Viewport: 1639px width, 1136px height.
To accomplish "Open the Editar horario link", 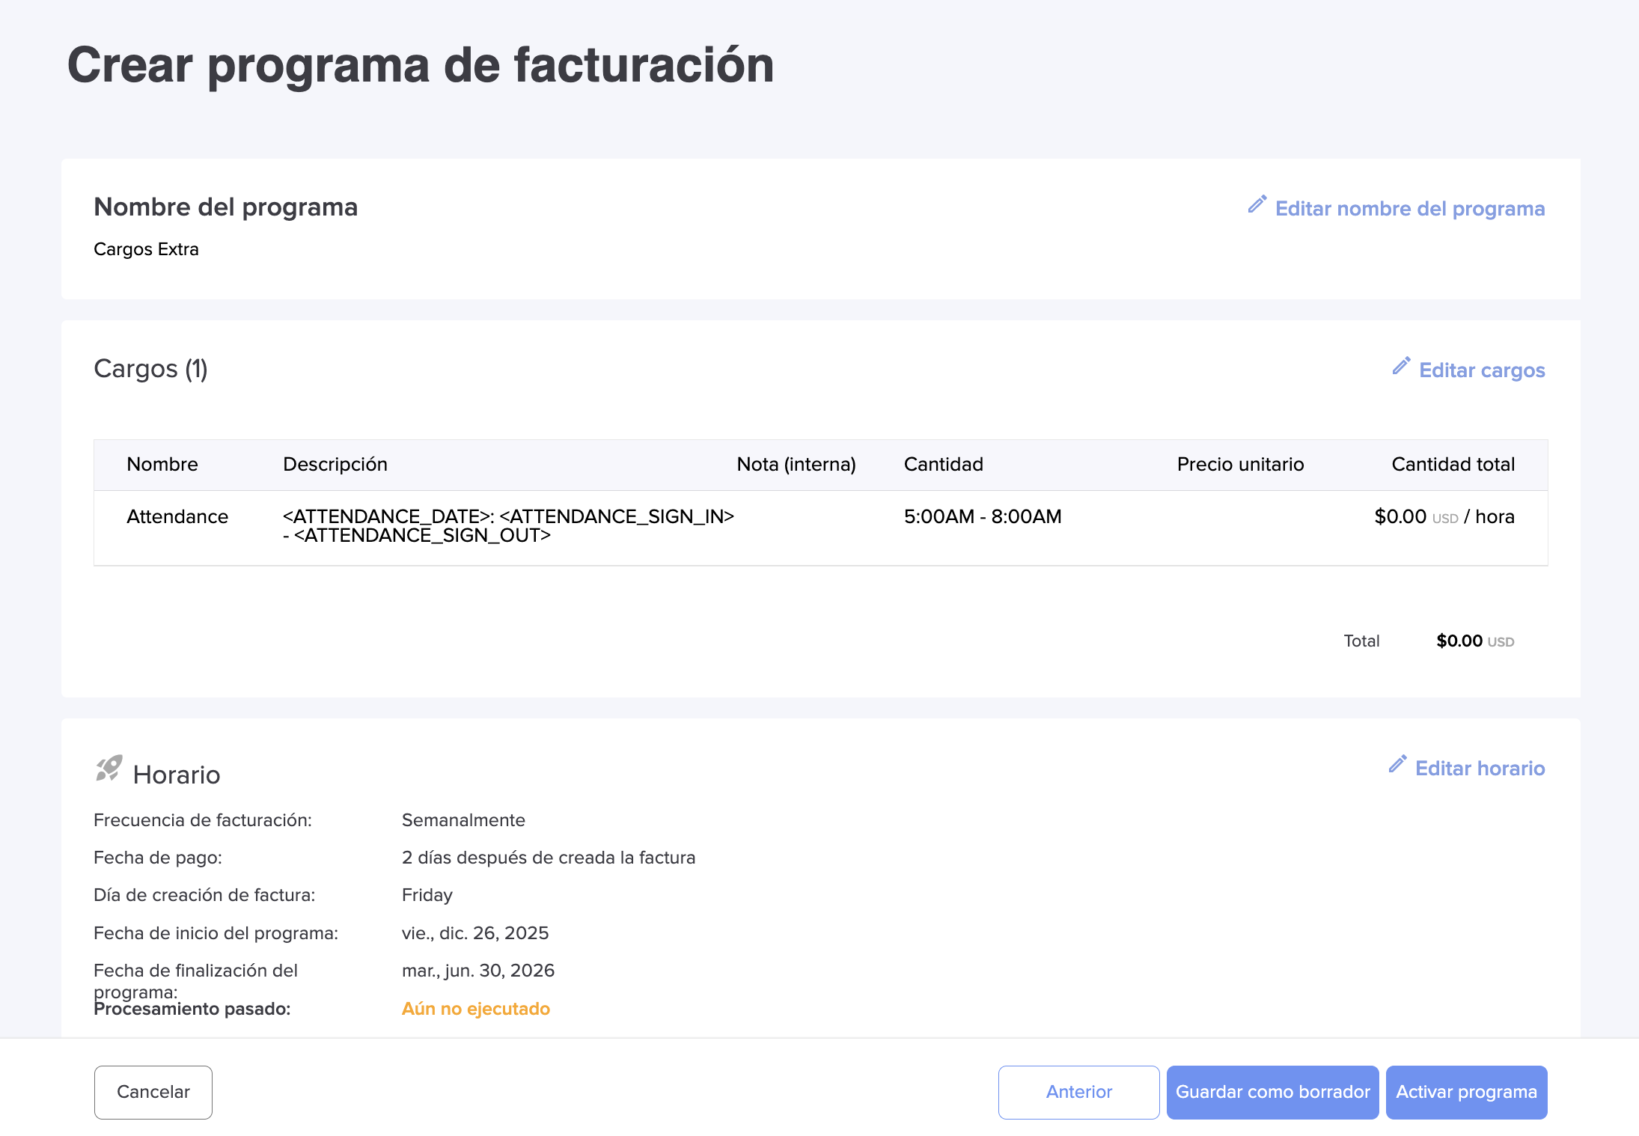I will [x=1480, y=769].
